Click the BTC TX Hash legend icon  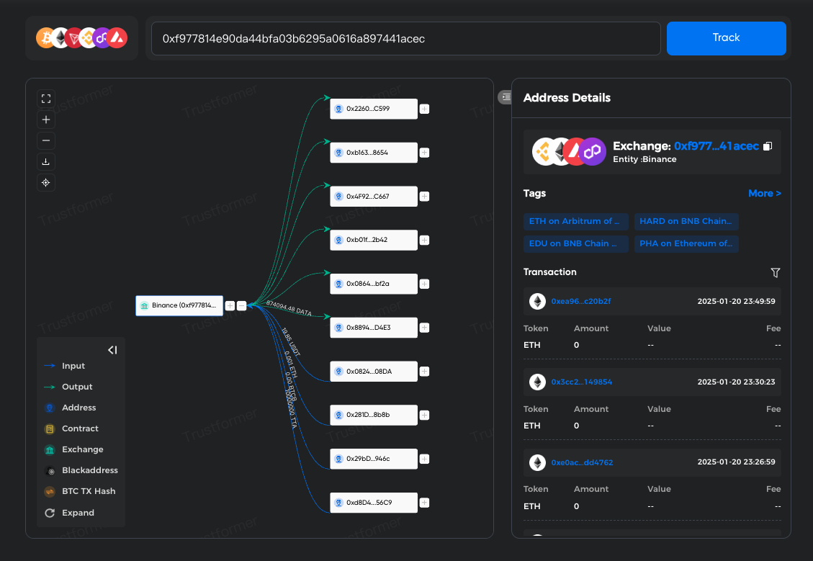pyautogui.click(x=50, y=492)
